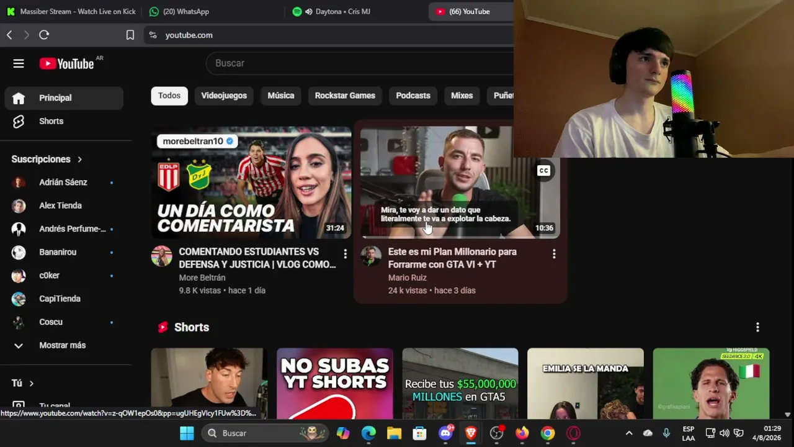
Task: Open OBS Studio from the taskbar
Action: (496, 433)
